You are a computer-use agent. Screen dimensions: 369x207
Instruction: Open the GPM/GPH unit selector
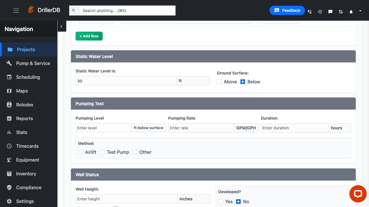tap(246, 128)
